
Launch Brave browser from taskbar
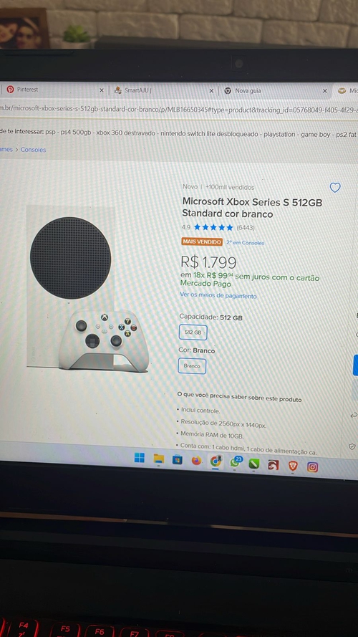tap(293, 466)
